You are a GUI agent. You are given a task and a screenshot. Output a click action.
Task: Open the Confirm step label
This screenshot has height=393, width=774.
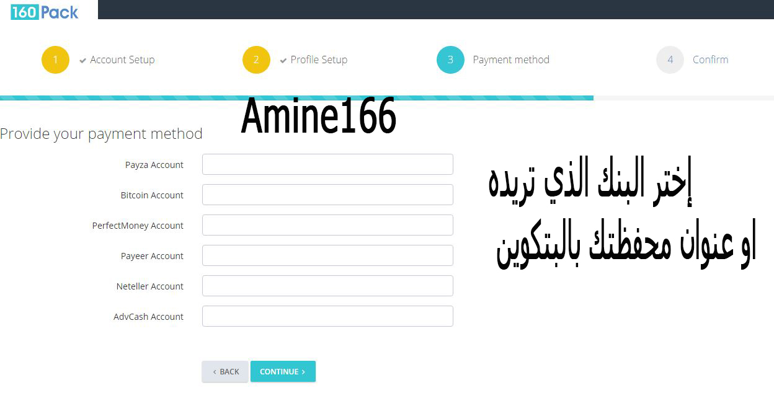click(x=711, y=60)
